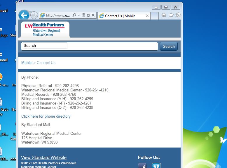Viewport: 227px width, 168px height.
Task: Close the Contact Us | Mobile tab
Action: coord(147,16)
